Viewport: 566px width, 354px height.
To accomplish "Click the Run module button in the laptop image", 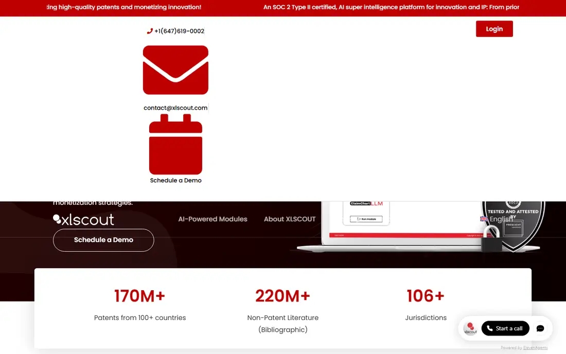I will pos(366,219).
